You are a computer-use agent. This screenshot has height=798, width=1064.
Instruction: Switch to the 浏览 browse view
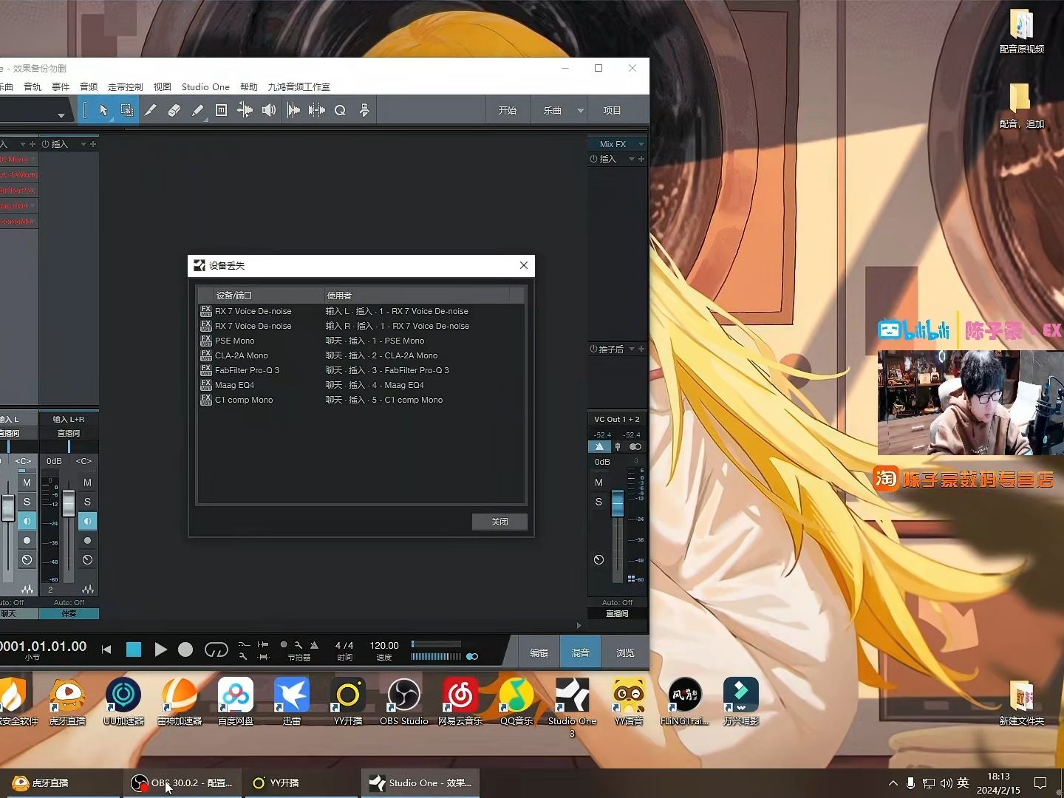pos(626,652)
